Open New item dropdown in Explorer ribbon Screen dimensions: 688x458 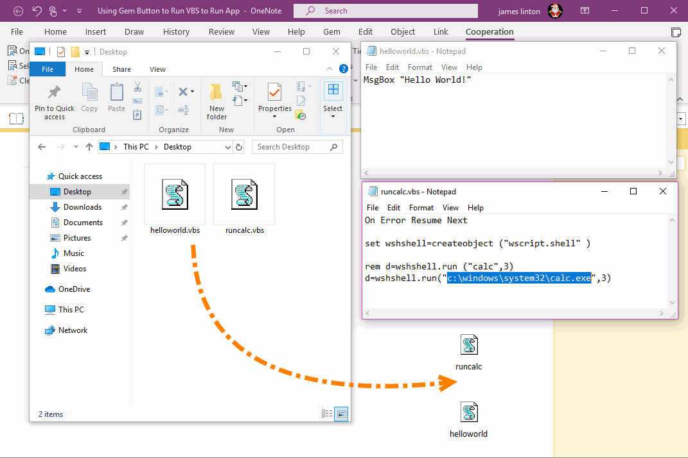click(240, 86)
